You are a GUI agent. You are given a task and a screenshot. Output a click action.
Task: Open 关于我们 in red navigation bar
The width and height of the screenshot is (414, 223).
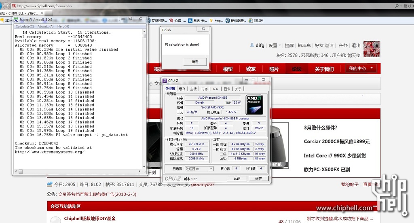click(x=324, y=69)
